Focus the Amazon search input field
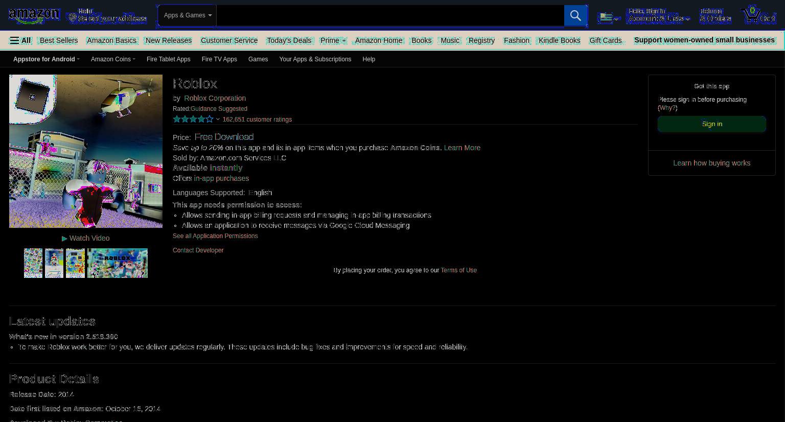The width and height of the screenshot is (785, 422). (390, 15)
